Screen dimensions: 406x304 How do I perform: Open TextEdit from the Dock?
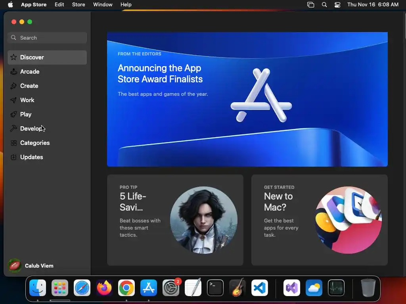(193, 288)
